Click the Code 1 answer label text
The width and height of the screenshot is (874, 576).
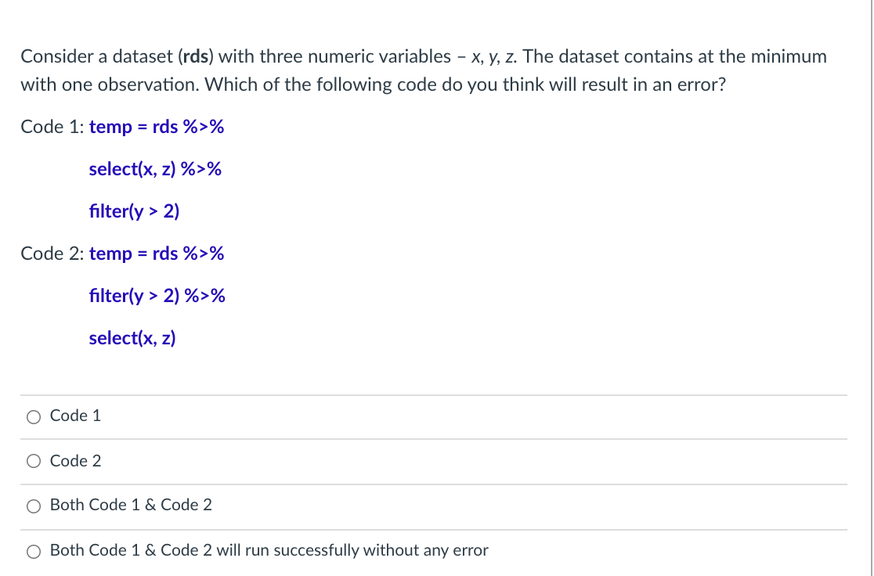coord(74,416)
